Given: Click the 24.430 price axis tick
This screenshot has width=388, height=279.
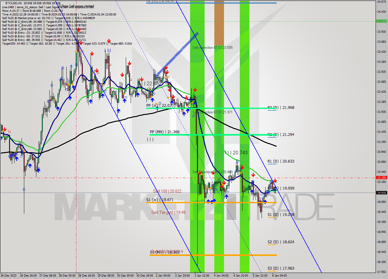Looking at the screenshot, I should tap(381, 12).
